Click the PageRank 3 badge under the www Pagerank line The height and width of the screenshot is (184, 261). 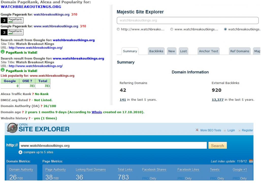(x=12, y=32)
